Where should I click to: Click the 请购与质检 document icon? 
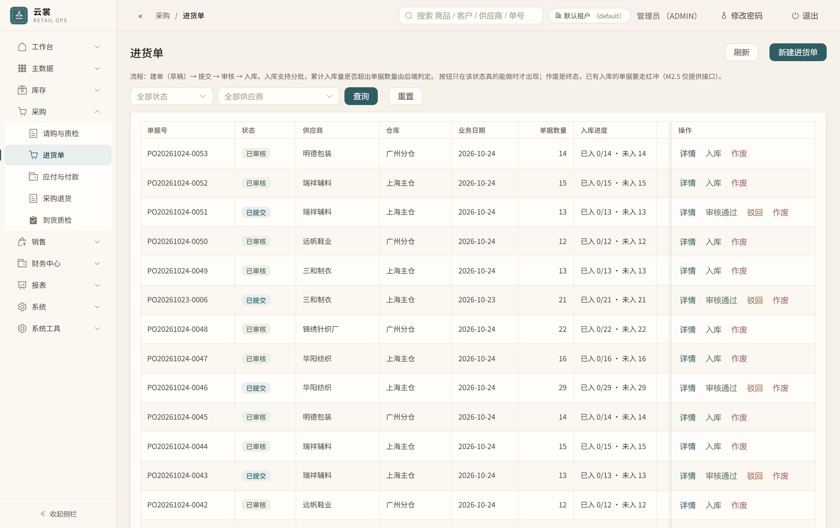point(33,133)
